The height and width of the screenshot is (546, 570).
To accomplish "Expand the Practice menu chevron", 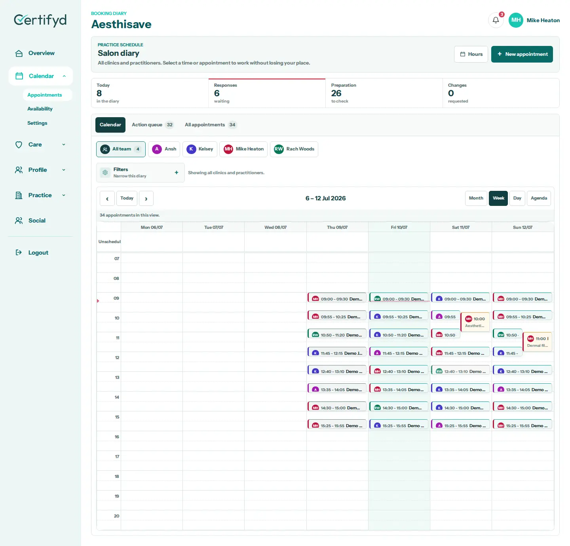I will [x=64, y=196].
